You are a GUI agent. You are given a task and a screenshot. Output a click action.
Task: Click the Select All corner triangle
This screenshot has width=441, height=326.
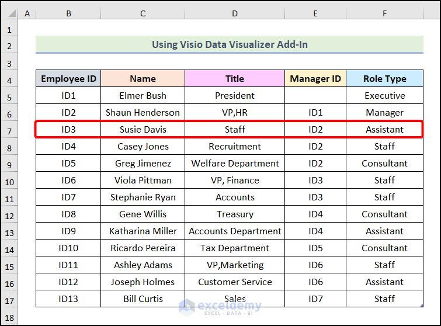(x=10, y=12)
